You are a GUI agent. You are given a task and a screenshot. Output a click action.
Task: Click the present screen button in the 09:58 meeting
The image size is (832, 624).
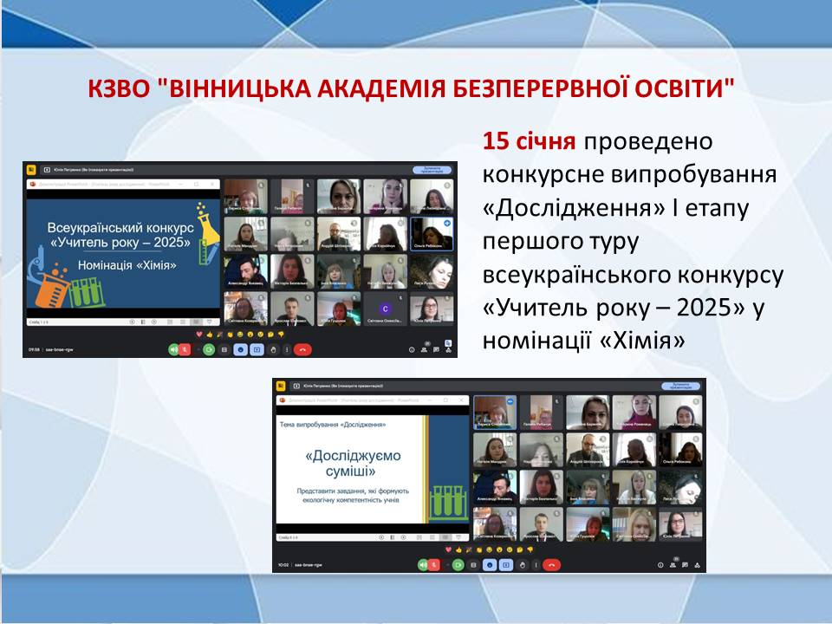(x=257, y=349)
